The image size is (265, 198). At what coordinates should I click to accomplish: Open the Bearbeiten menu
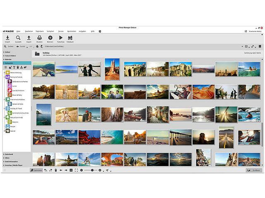click(x=29, y=31)
